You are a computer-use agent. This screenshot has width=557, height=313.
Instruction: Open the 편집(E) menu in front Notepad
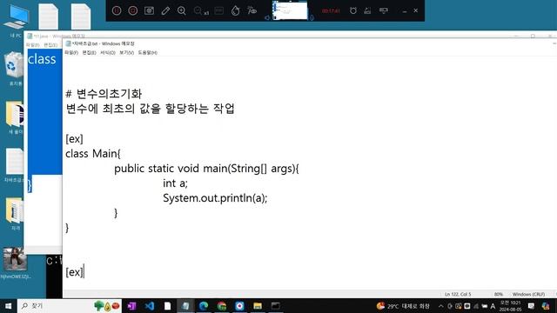pyautogui.click(x=89, y=52)
